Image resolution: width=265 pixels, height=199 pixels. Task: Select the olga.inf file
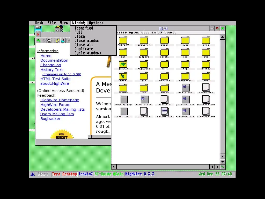pos(144,112)
